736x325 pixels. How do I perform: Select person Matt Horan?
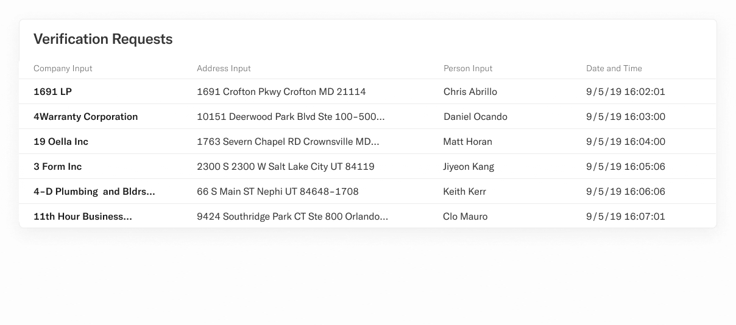tap(468, 142)
